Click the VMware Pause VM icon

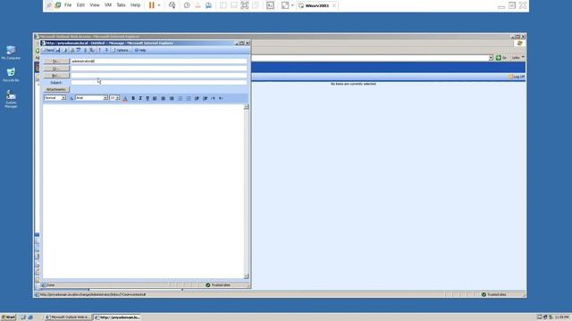pyautogui.click(x=152, y=5)
